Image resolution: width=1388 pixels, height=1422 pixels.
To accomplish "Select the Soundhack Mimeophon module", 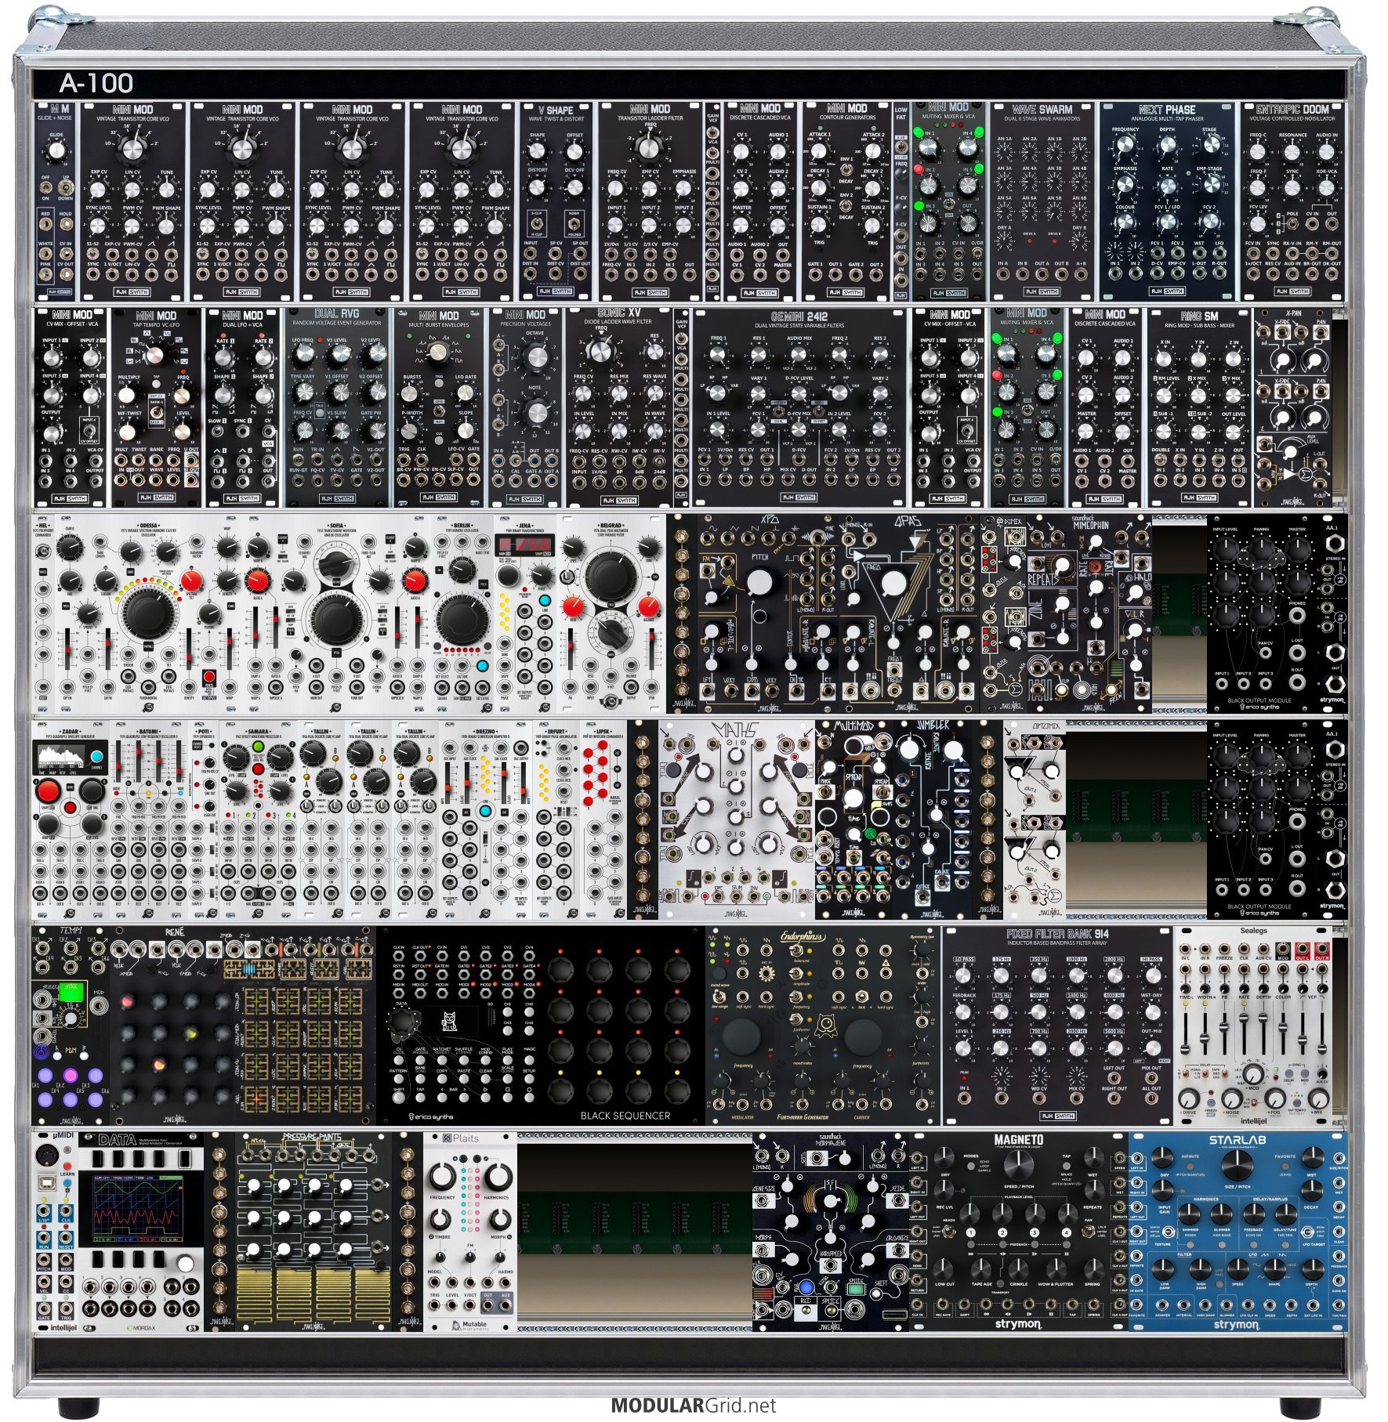I will point(1089,613).
